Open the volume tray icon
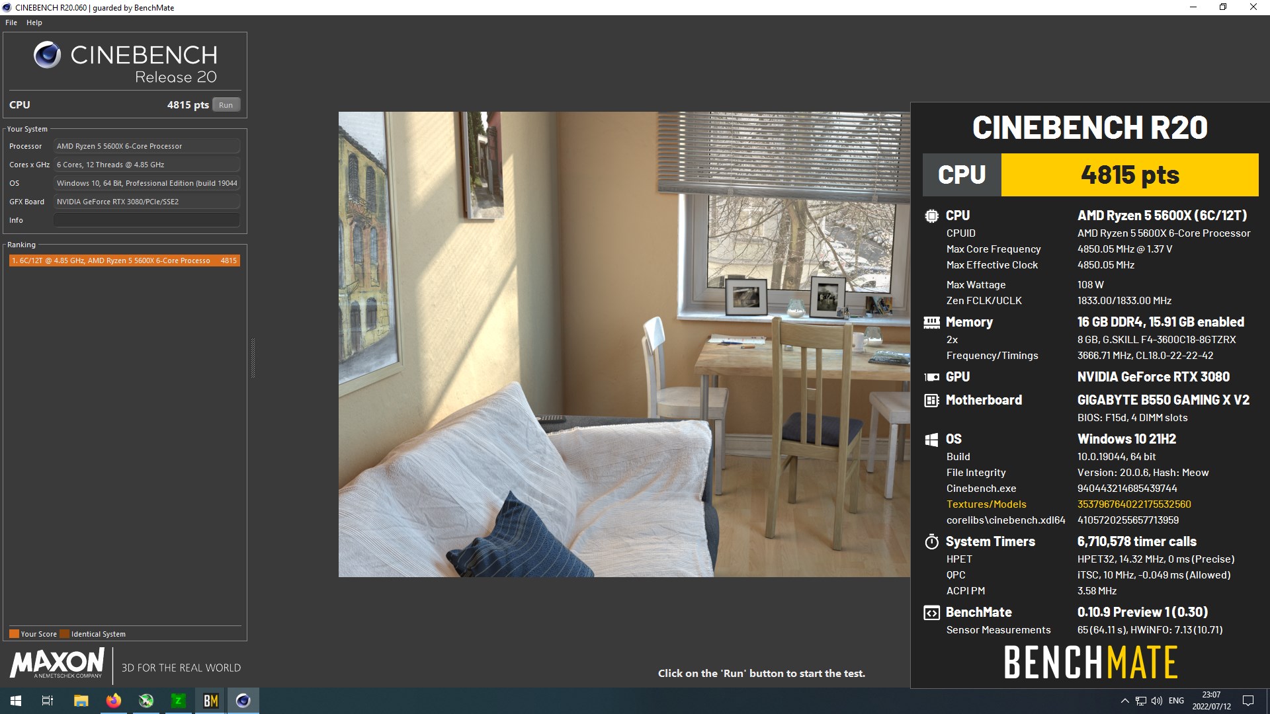The image size is (1270, 714). pyautogui.click(x=1157, y=701)
